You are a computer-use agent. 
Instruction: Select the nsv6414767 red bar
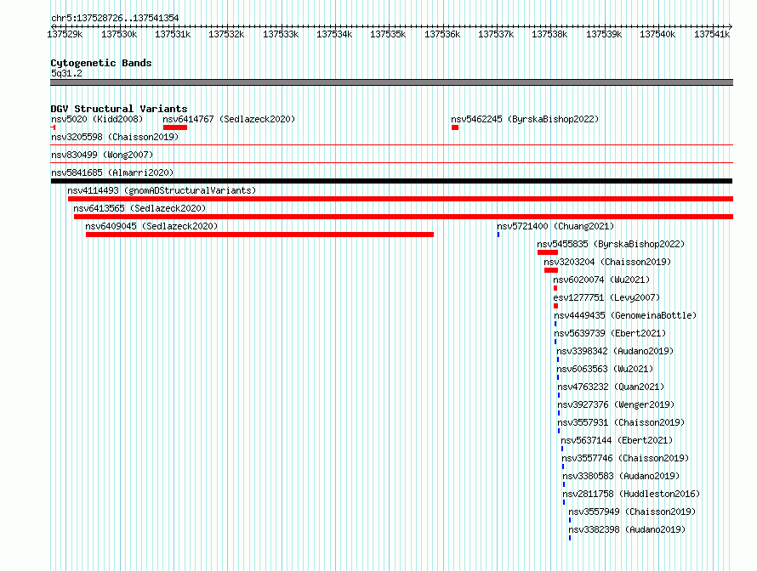tap(174, 127)
